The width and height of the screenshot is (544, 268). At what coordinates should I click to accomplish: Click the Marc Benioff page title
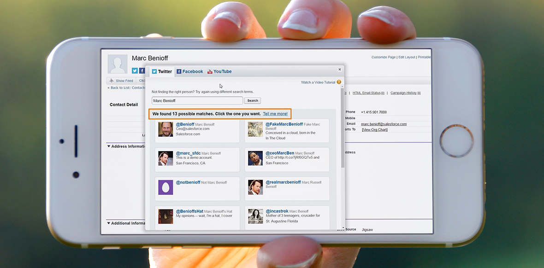150,58
